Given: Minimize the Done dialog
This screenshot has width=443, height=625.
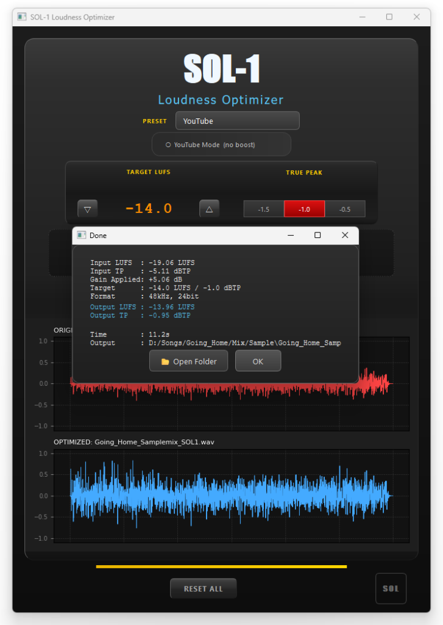Looking at the screenshot, I should point(290,235).
